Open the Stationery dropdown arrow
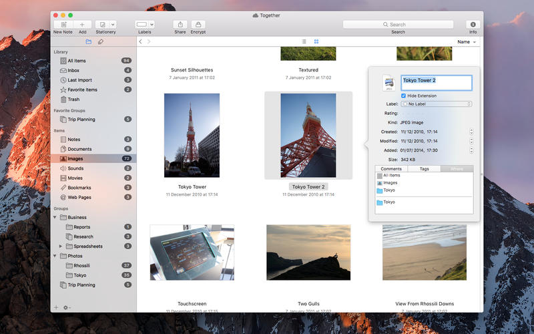 113,24
